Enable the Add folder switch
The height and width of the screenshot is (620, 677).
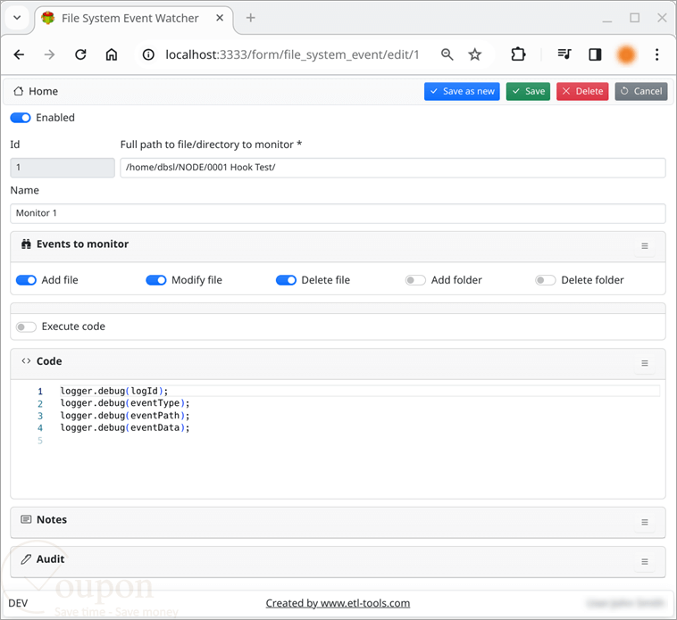415,280
